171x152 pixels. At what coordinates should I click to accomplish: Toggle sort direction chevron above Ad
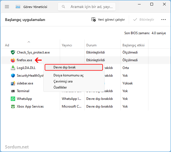pos(29,42)
